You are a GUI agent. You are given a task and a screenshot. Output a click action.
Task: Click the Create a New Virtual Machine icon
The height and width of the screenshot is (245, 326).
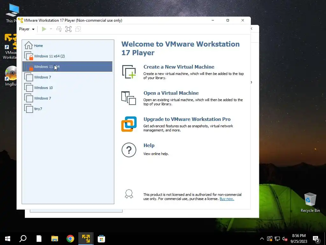(129, 72)
